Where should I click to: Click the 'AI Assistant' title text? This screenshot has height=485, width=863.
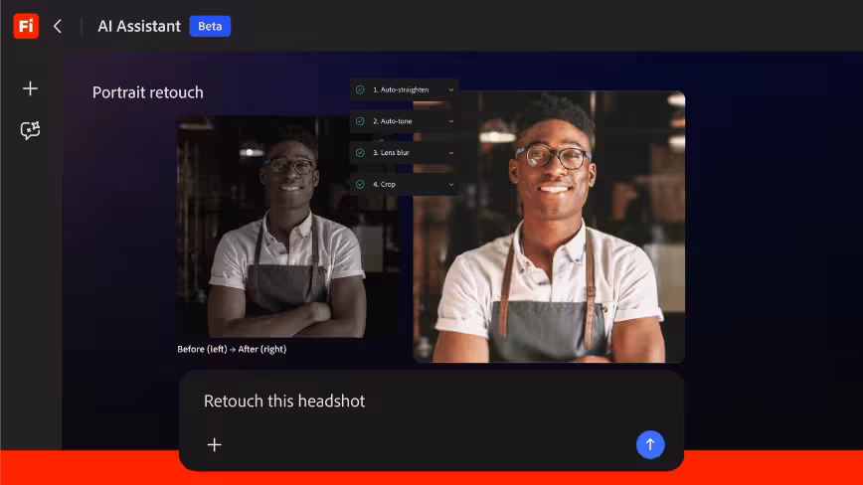[x=139, y=26]
